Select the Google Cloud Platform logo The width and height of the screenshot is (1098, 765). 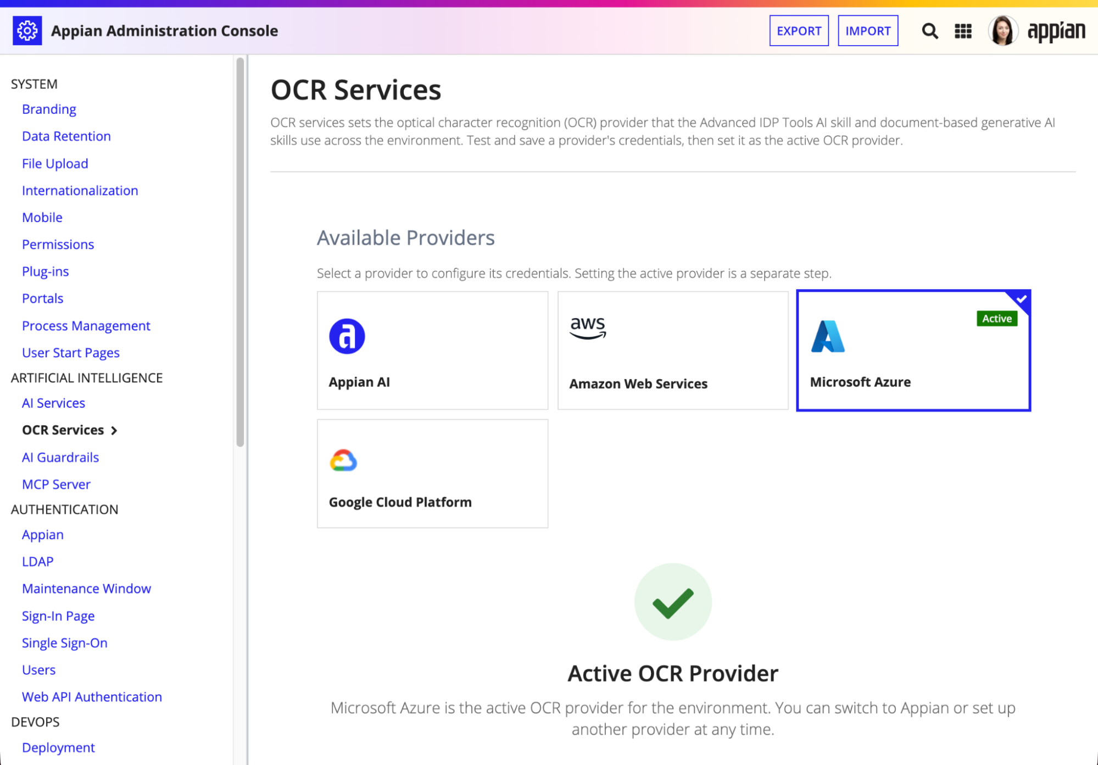pos(343,460)
